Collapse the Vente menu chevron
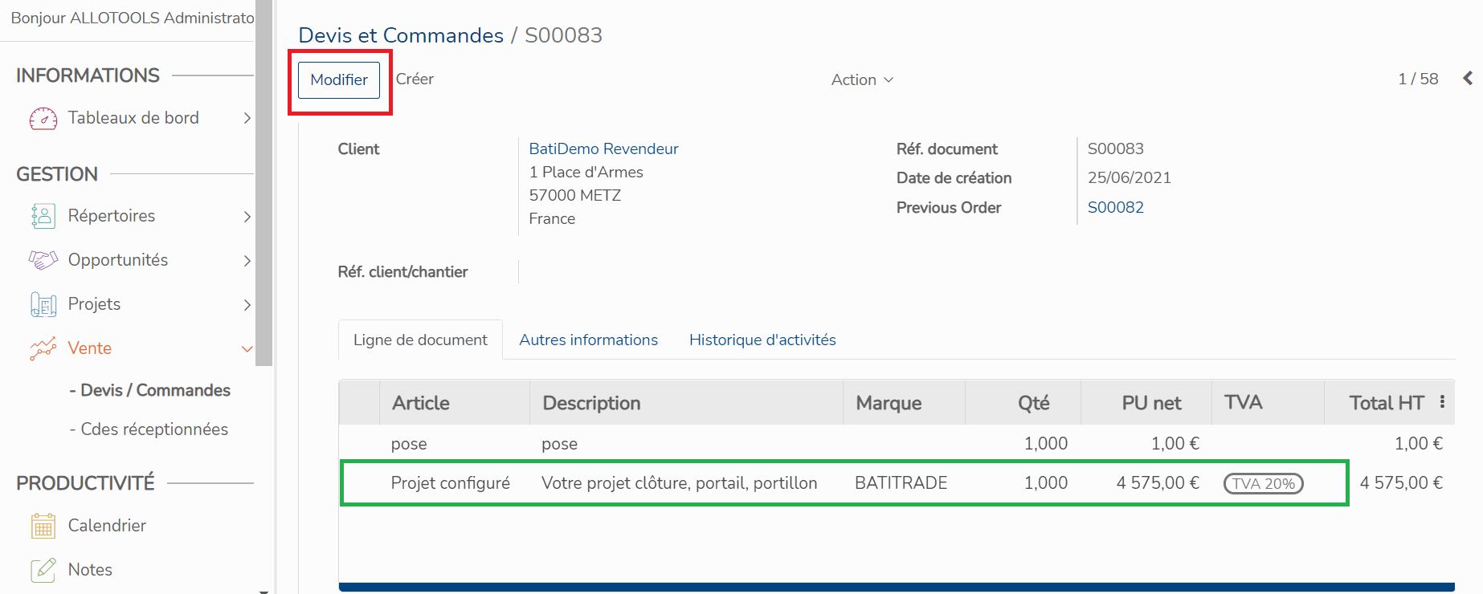This screenshot has height=594, width=1483. (247, 348)
